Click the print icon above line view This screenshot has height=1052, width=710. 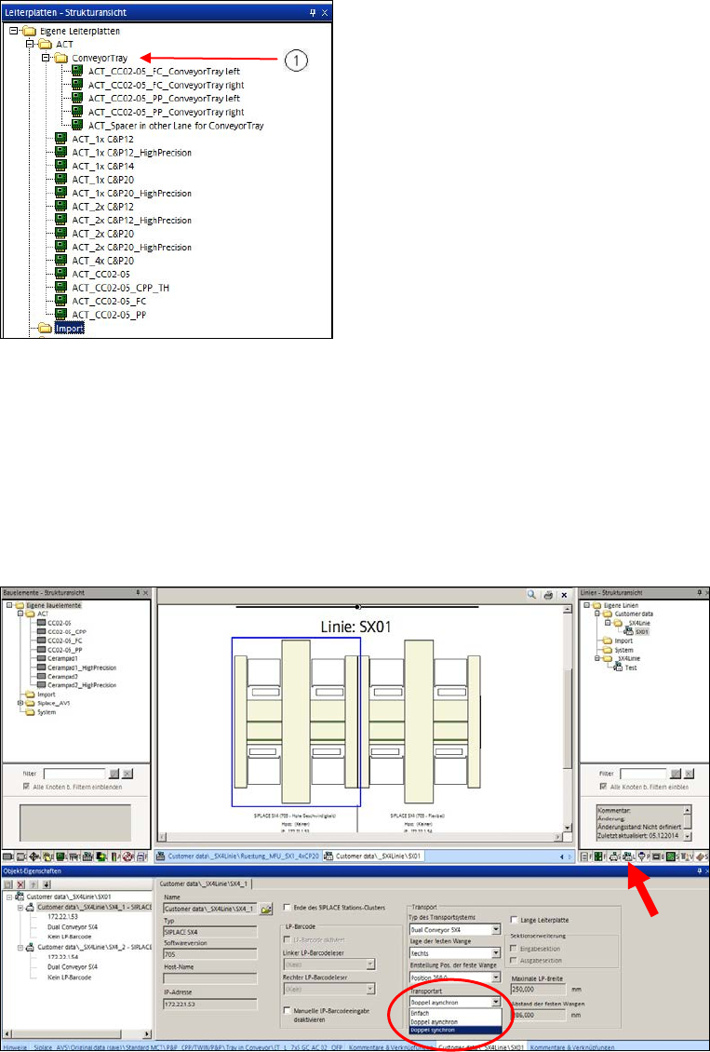[547, 594]
